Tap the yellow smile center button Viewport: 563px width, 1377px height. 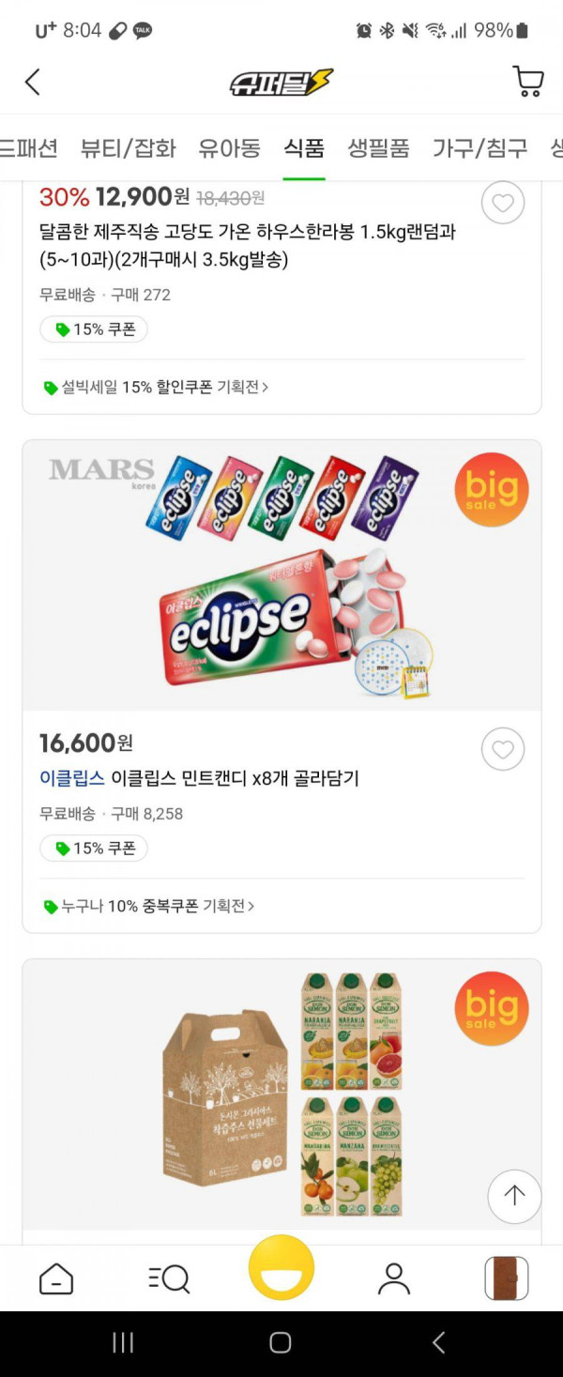(281, 1267)
